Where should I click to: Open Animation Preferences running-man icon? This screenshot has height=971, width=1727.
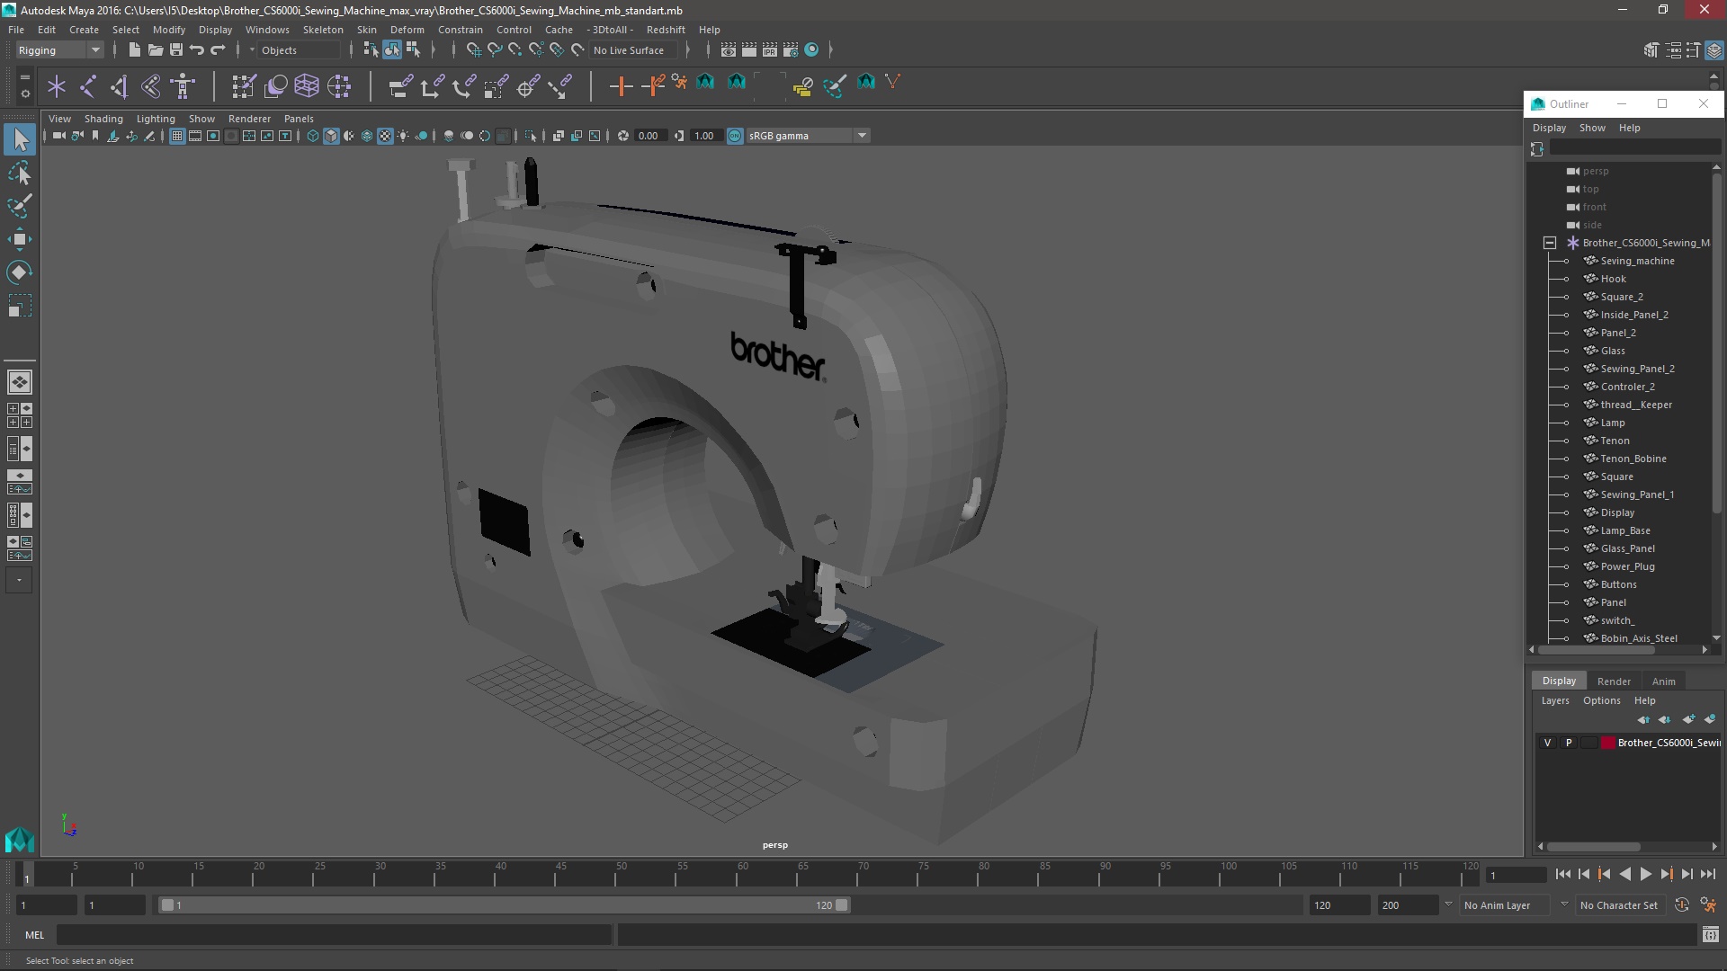1708,905
